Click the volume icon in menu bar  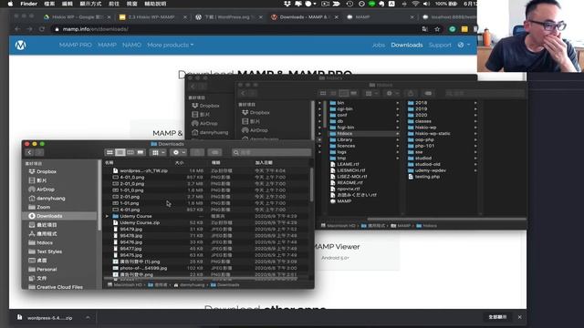pyautogui.click(x=426, y=4)
